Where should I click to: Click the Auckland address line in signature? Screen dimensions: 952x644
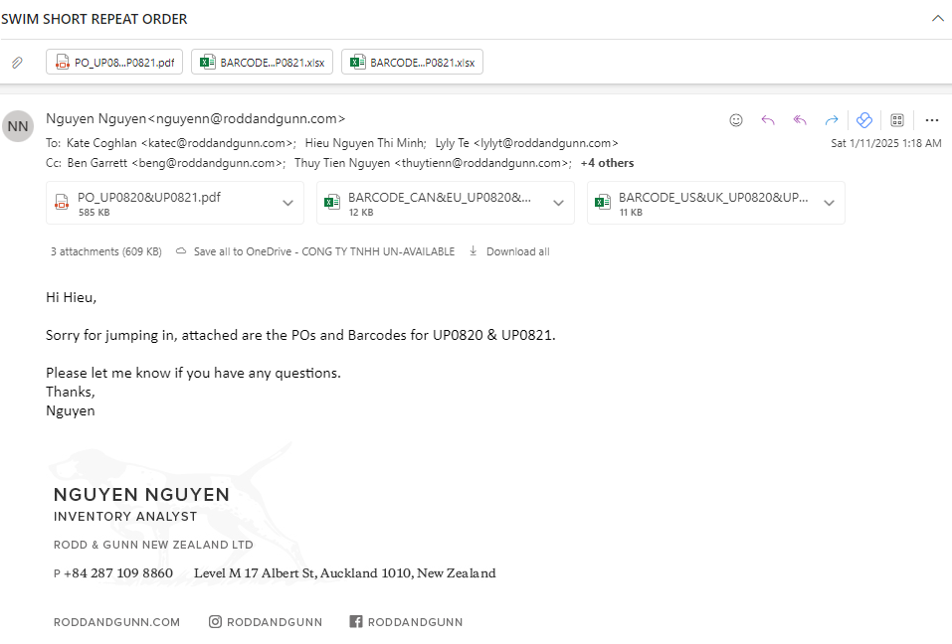[x=345, y=573]
